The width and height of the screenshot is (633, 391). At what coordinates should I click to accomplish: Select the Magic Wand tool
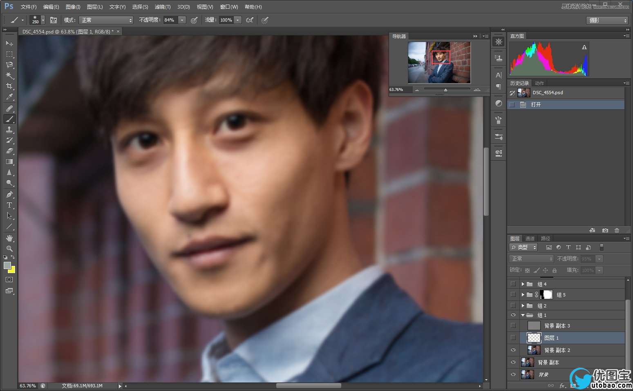pyautogui.click(x=9, y=75)
